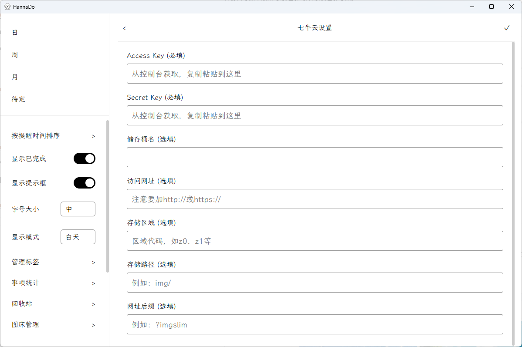Open 管理标签 settings
This screenshot has width=522, height=347.
[53, 262]
